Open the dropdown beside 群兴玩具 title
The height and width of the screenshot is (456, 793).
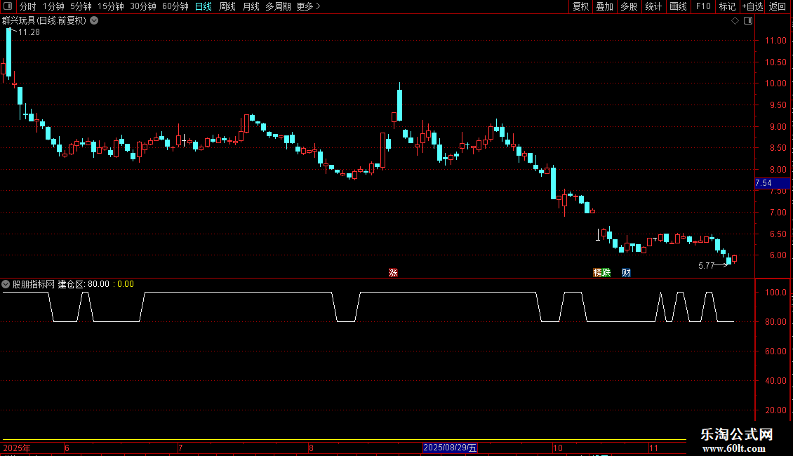coord(94,21)
